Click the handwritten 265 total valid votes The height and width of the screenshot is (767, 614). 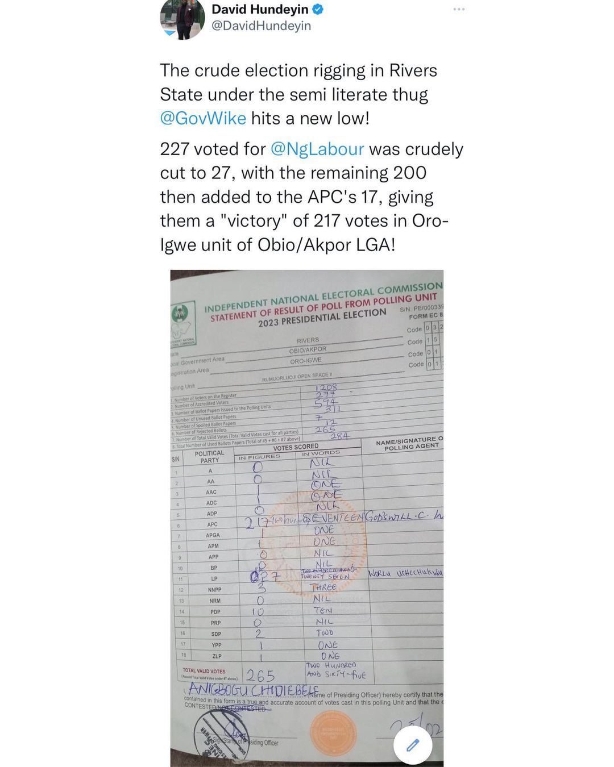260,676
